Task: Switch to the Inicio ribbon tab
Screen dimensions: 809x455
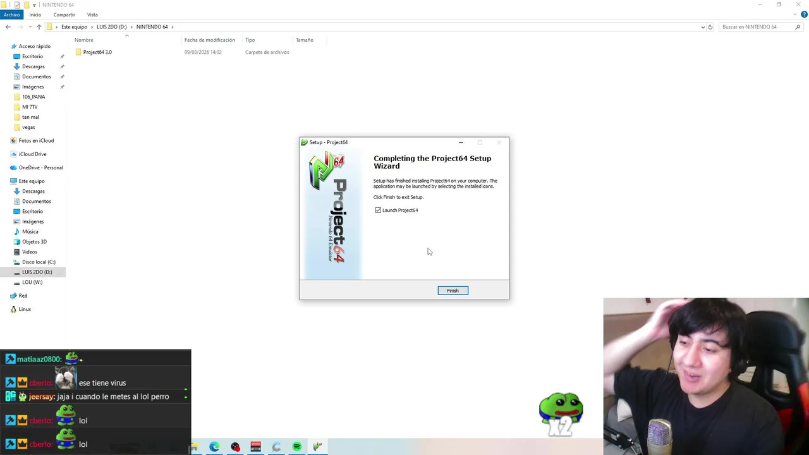Action: [35, 15]
